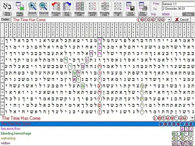This screenshot has width=195, height=146.
Task: Print screen using the printer icon
Action: click(143, 6)
